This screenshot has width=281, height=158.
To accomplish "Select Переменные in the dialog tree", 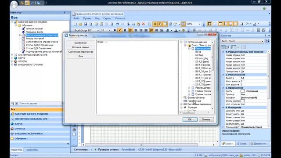I will coord(194,101).
